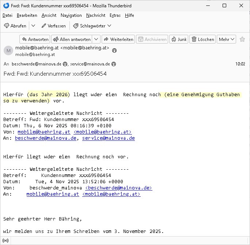Mark message as Junk
Image resolution: width=250 pixels, height=245 pixels.
[x=178, y=39]
